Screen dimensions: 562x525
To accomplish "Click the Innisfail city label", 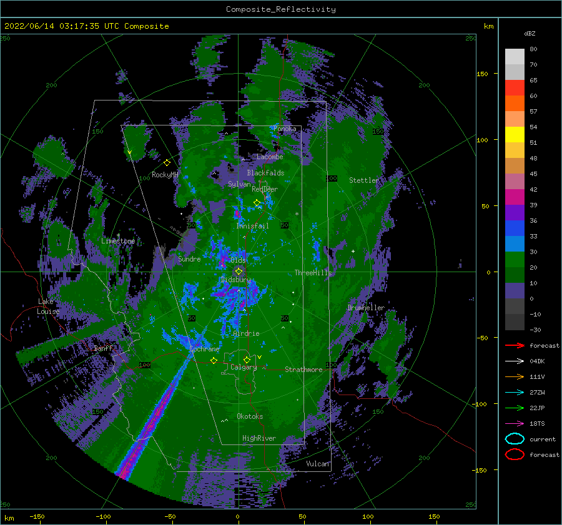I will [252, 226].
